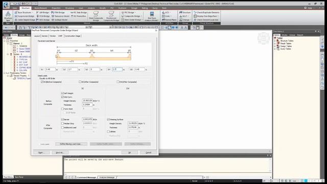Toggle the Self Weight checkbox

tap(62, 93)
